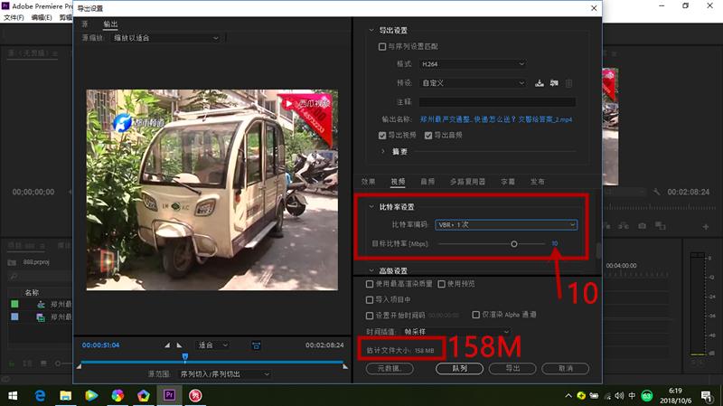
Task: Click the save preset icon
Action: point(539,83)
